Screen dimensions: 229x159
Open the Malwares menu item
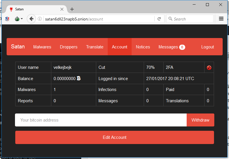(x=42, y=47)
